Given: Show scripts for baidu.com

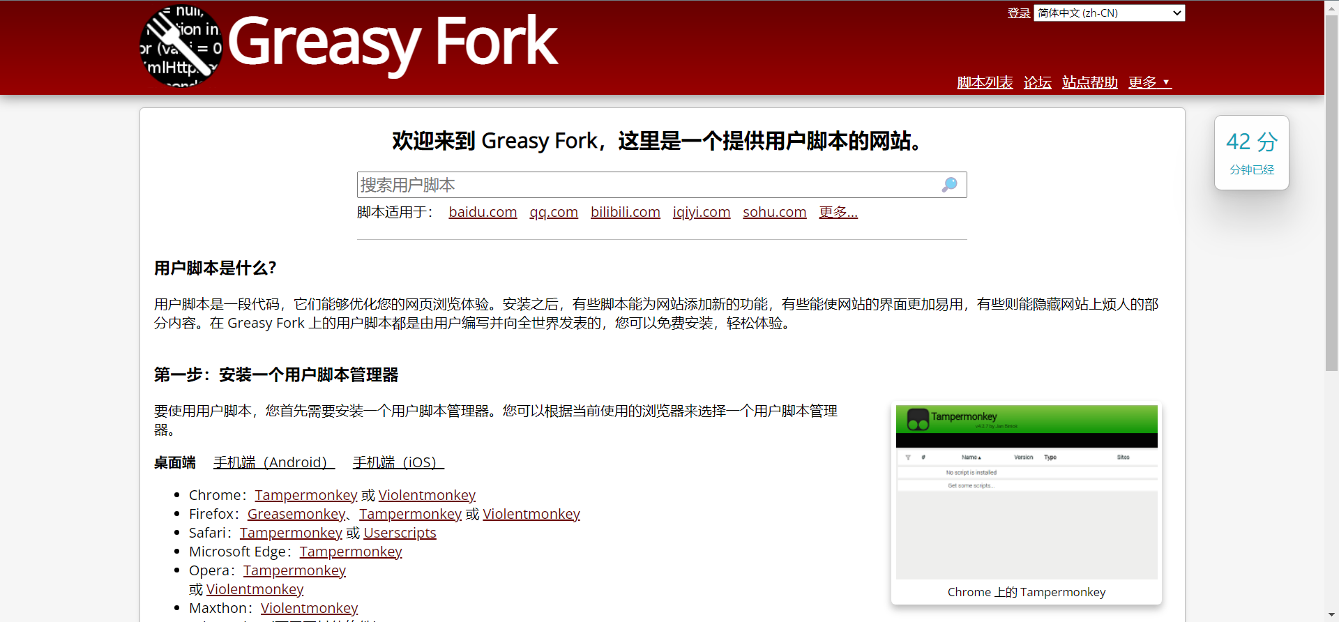Looking at the screenshot, I should coord(483,212).
